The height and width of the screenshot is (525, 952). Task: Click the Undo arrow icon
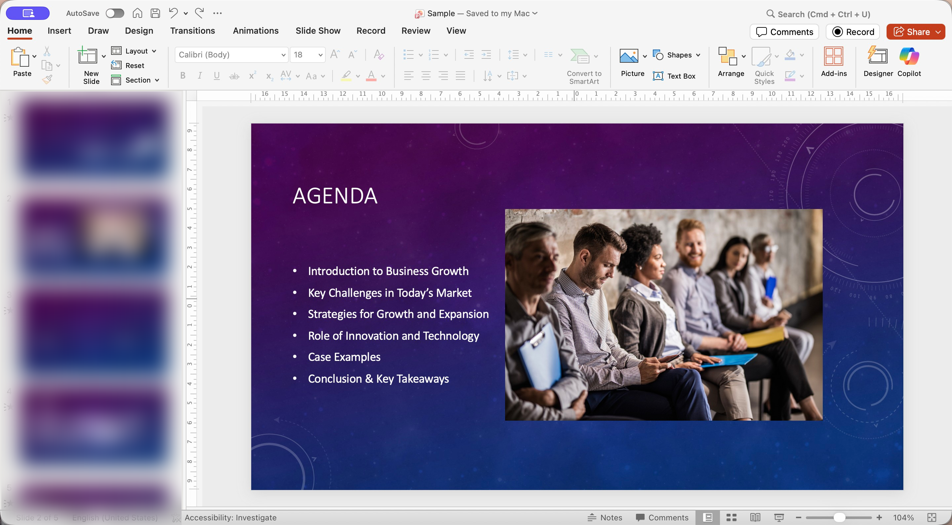(x=173, y=13)
